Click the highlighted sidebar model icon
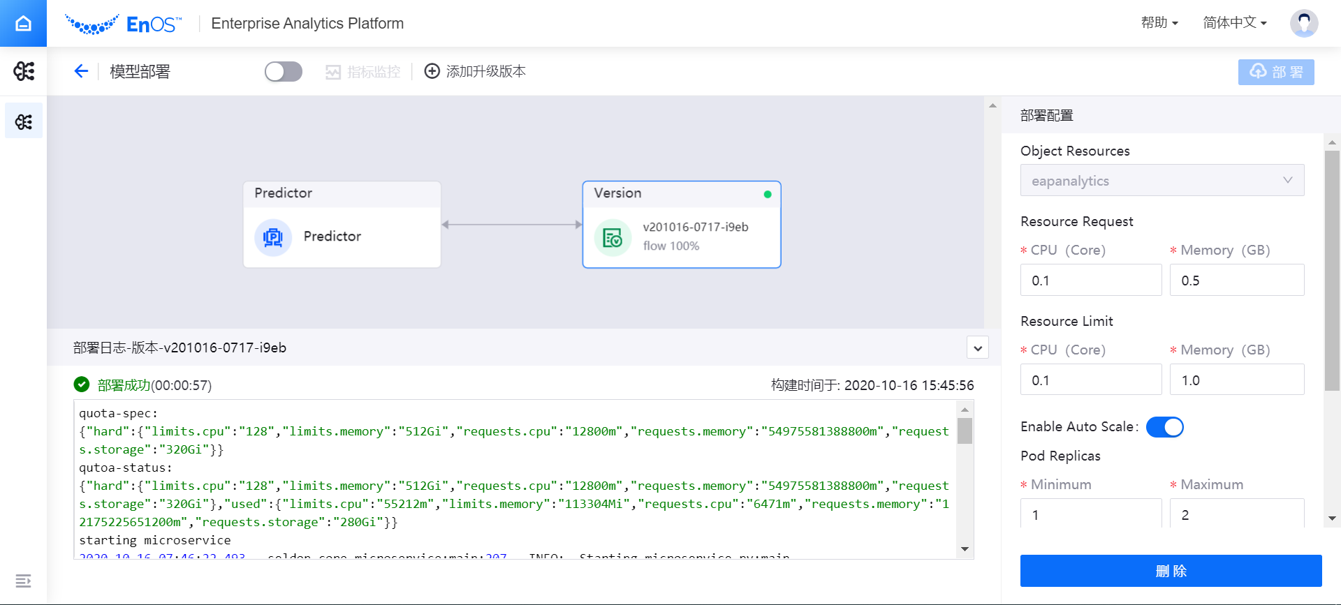Image resolution: width=1341 pixels, height=605 pixels. [x=24, y=121]
